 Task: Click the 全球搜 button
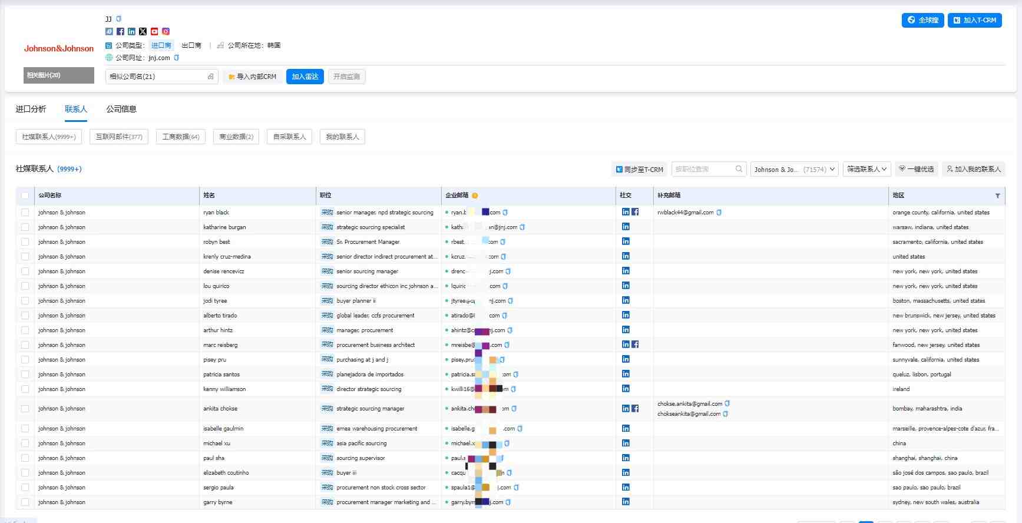[922, 20]
